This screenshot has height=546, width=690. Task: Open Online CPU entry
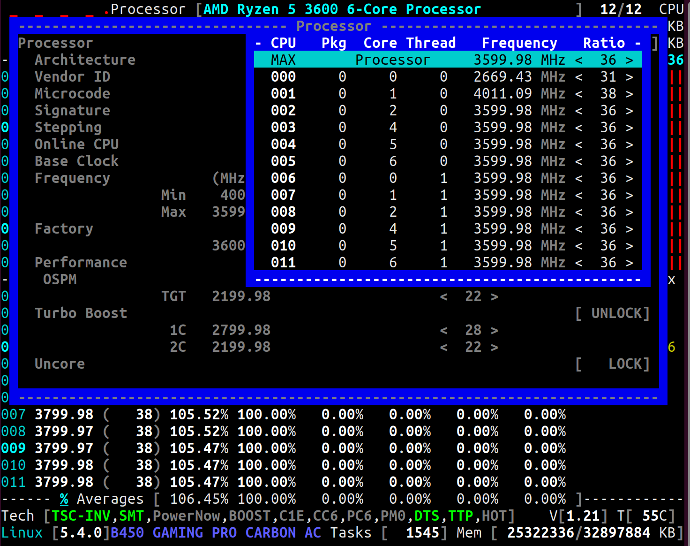pyautogui.click(x=76, y=144)
